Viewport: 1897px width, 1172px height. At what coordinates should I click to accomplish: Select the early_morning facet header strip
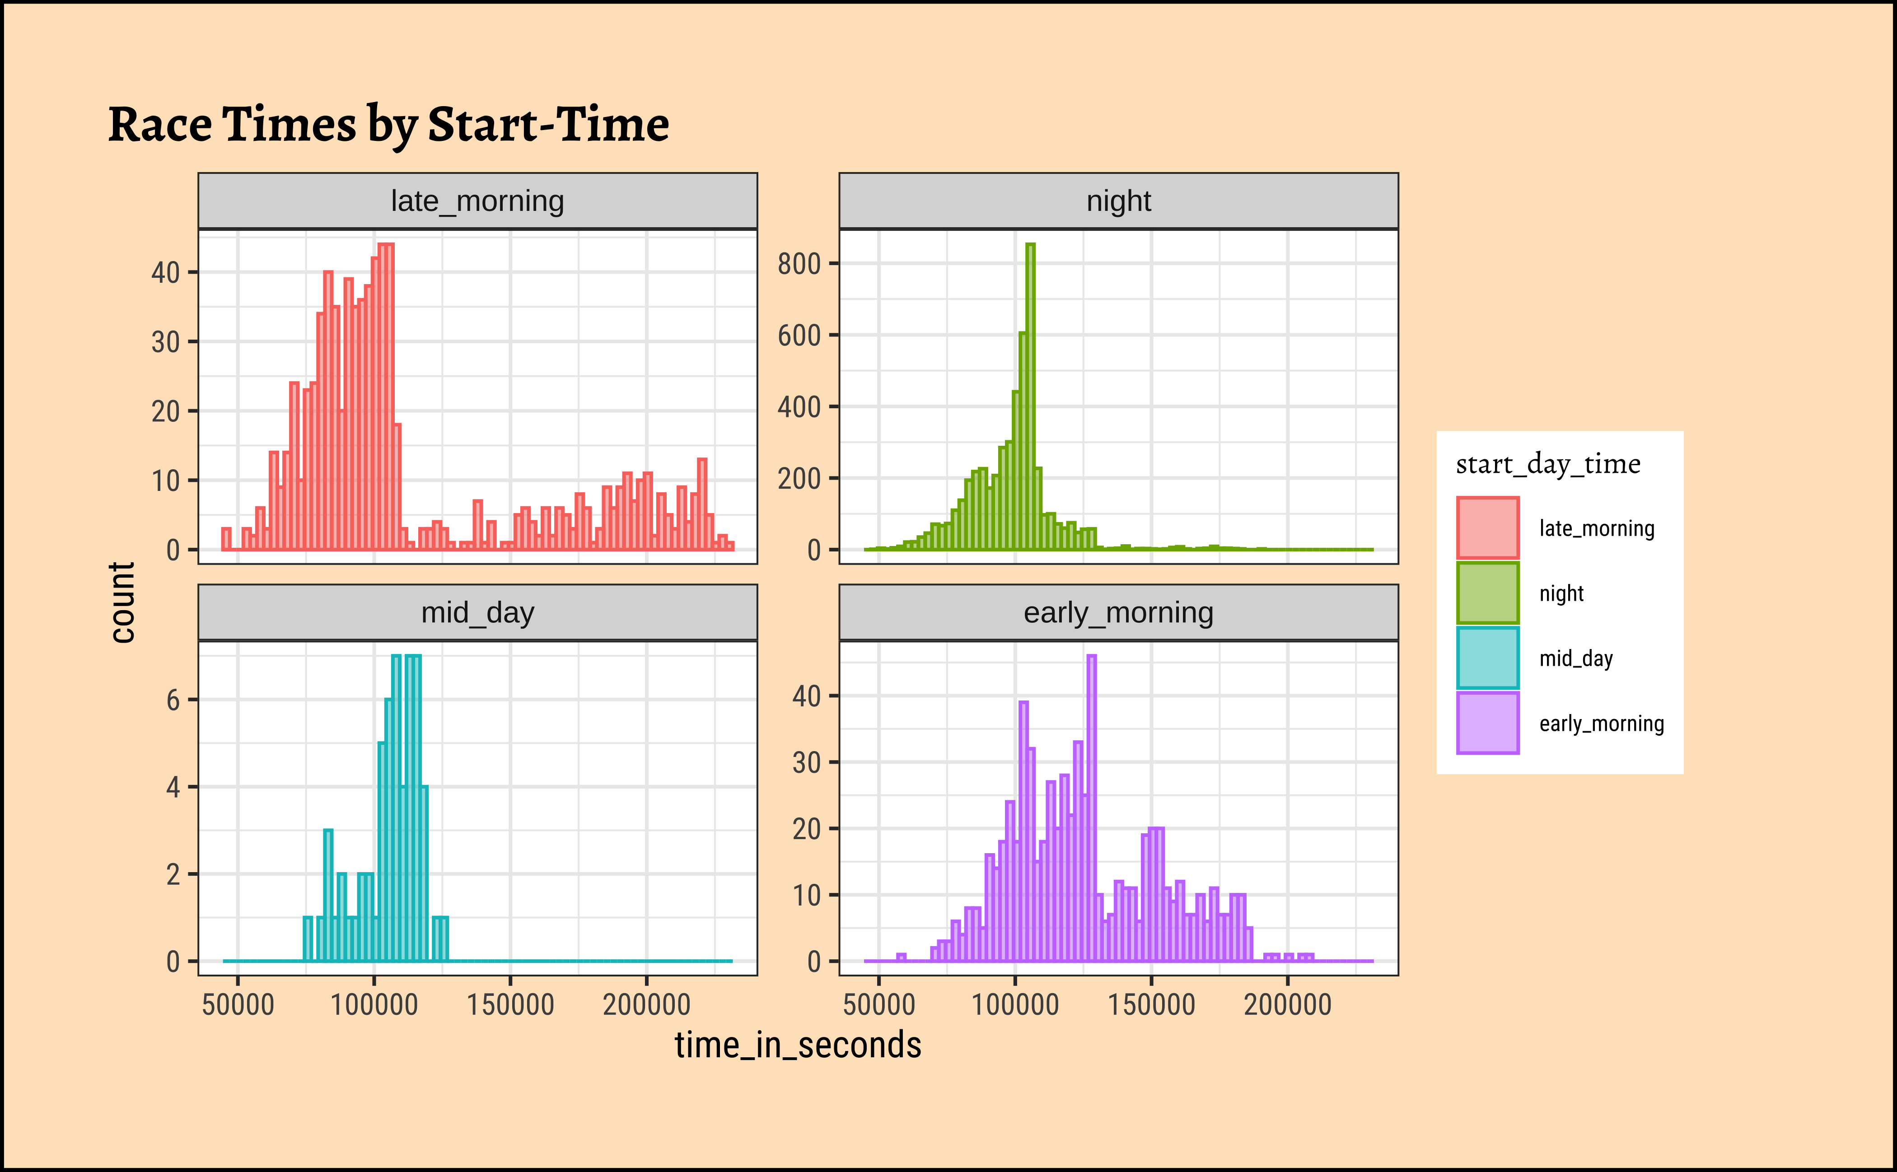(1118, 612)
